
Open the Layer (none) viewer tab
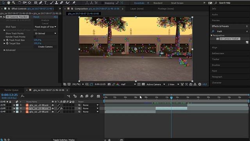137,9
